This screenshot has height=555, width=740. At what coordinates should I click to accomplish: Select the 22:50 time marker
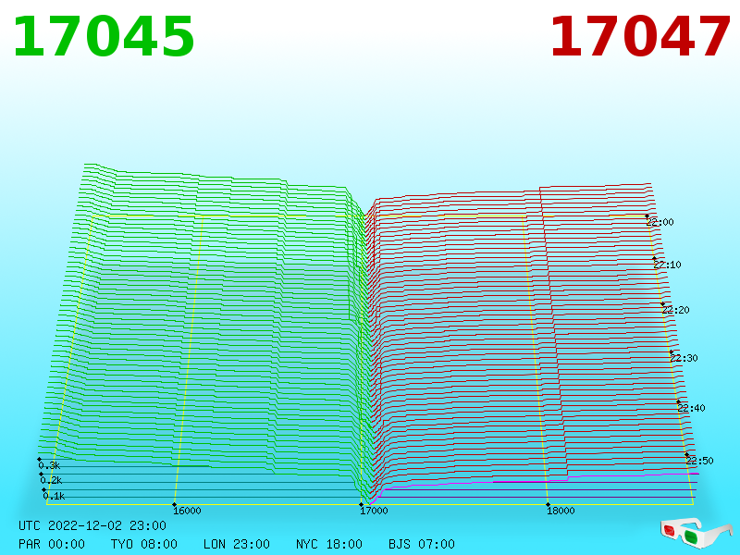click(x=699, y=461)
